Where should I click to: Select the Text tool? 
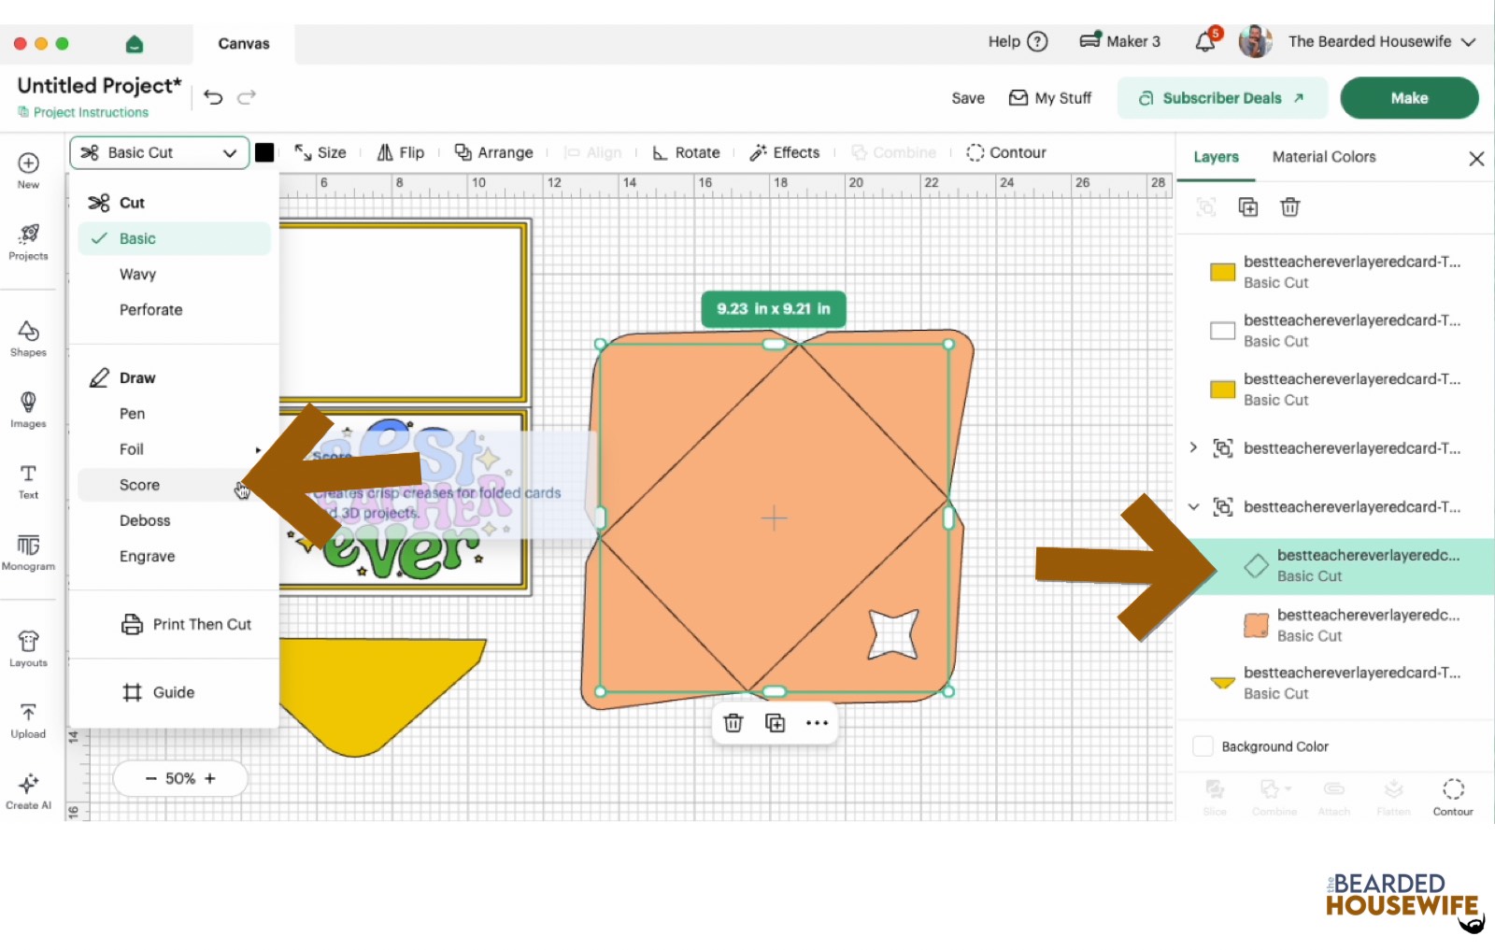pos(28,481)
